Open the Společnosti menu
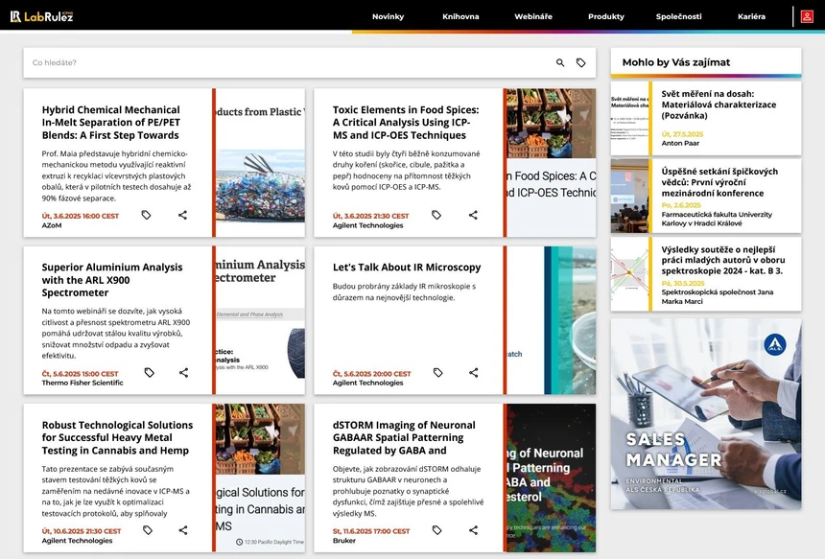The height and width of the screenshot is (559, 825). point(679,16)
